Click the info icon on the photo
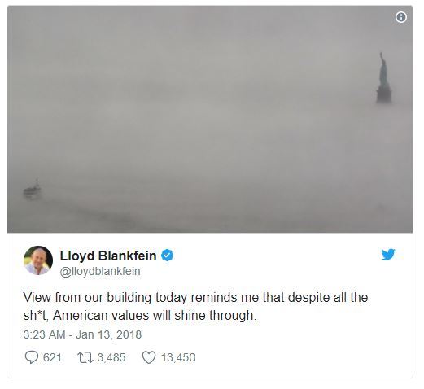 coord(401,17)
